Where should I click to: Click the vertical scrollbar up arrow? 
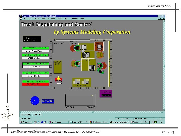(164, 21)
